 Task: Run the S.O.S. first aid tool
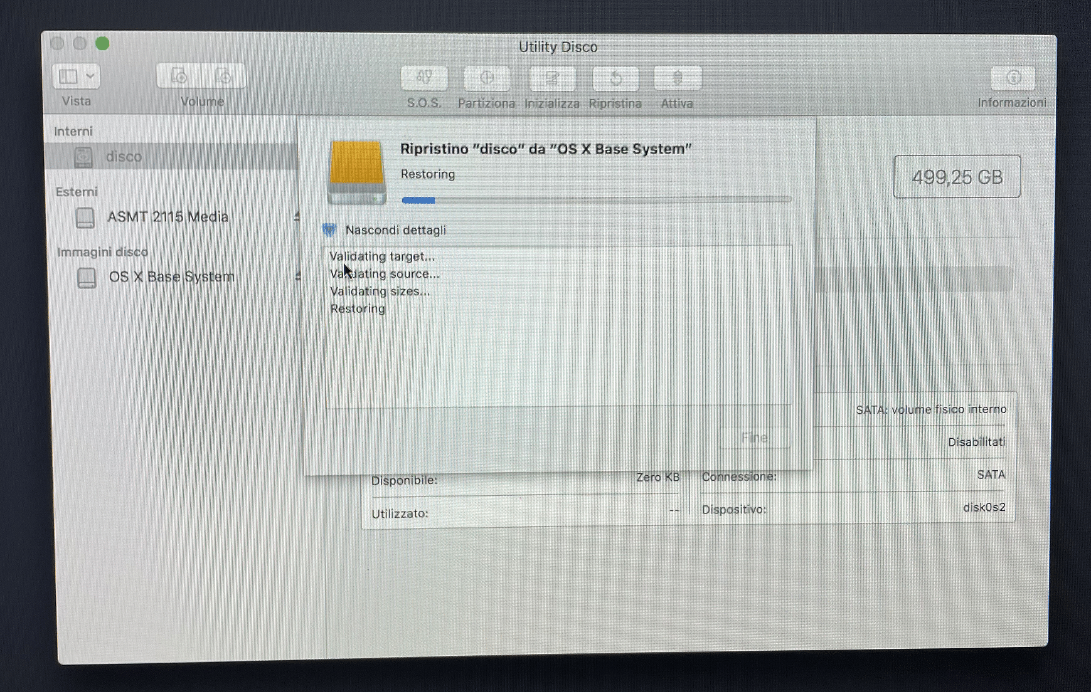[x=424, y=78]
